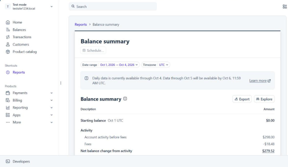
Task: Click the Balances icon in sidebar
Action: pyautogui.click(x=8, y=30)
